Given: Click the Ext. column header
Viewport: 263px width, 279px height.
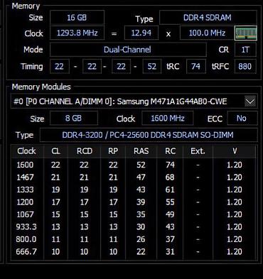Looking at the screenshot, I should [198, 151].
